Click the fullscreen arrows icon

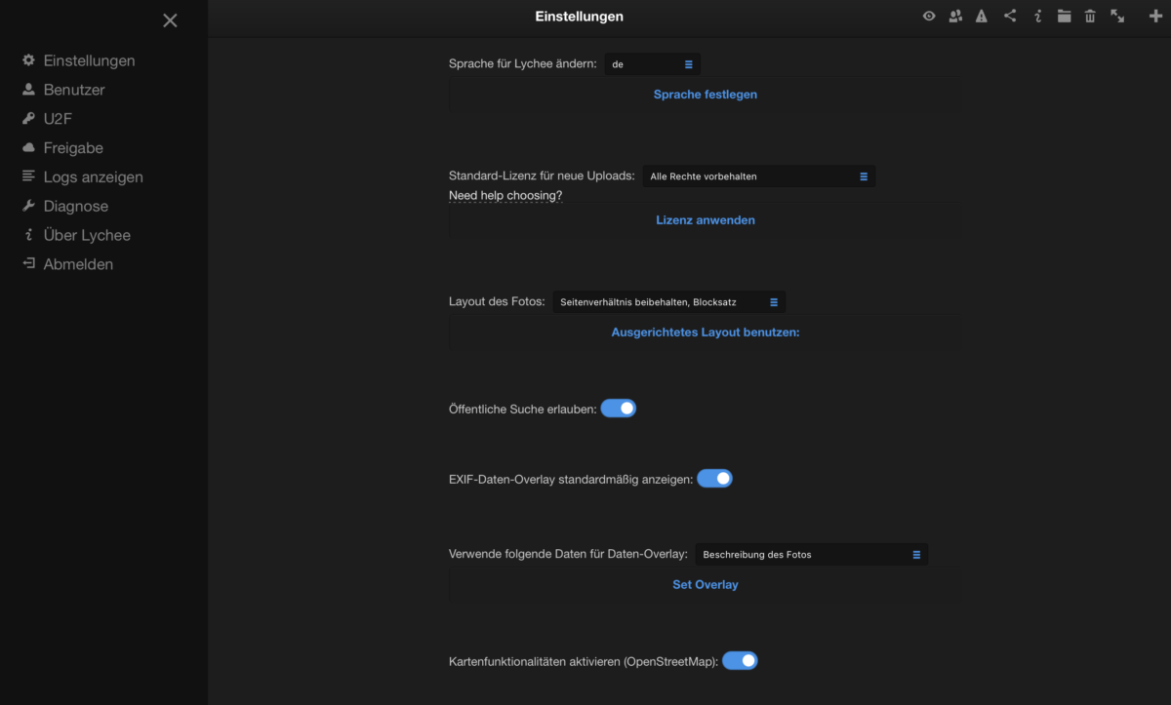click(x=1117, y=16)
